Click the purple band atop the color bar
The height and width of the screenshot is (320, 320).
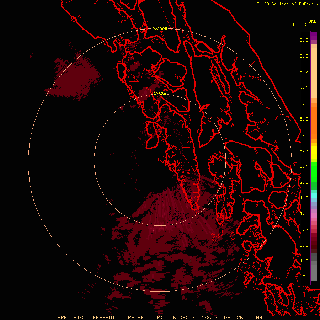pyautogui.click(x=314, y=36)
